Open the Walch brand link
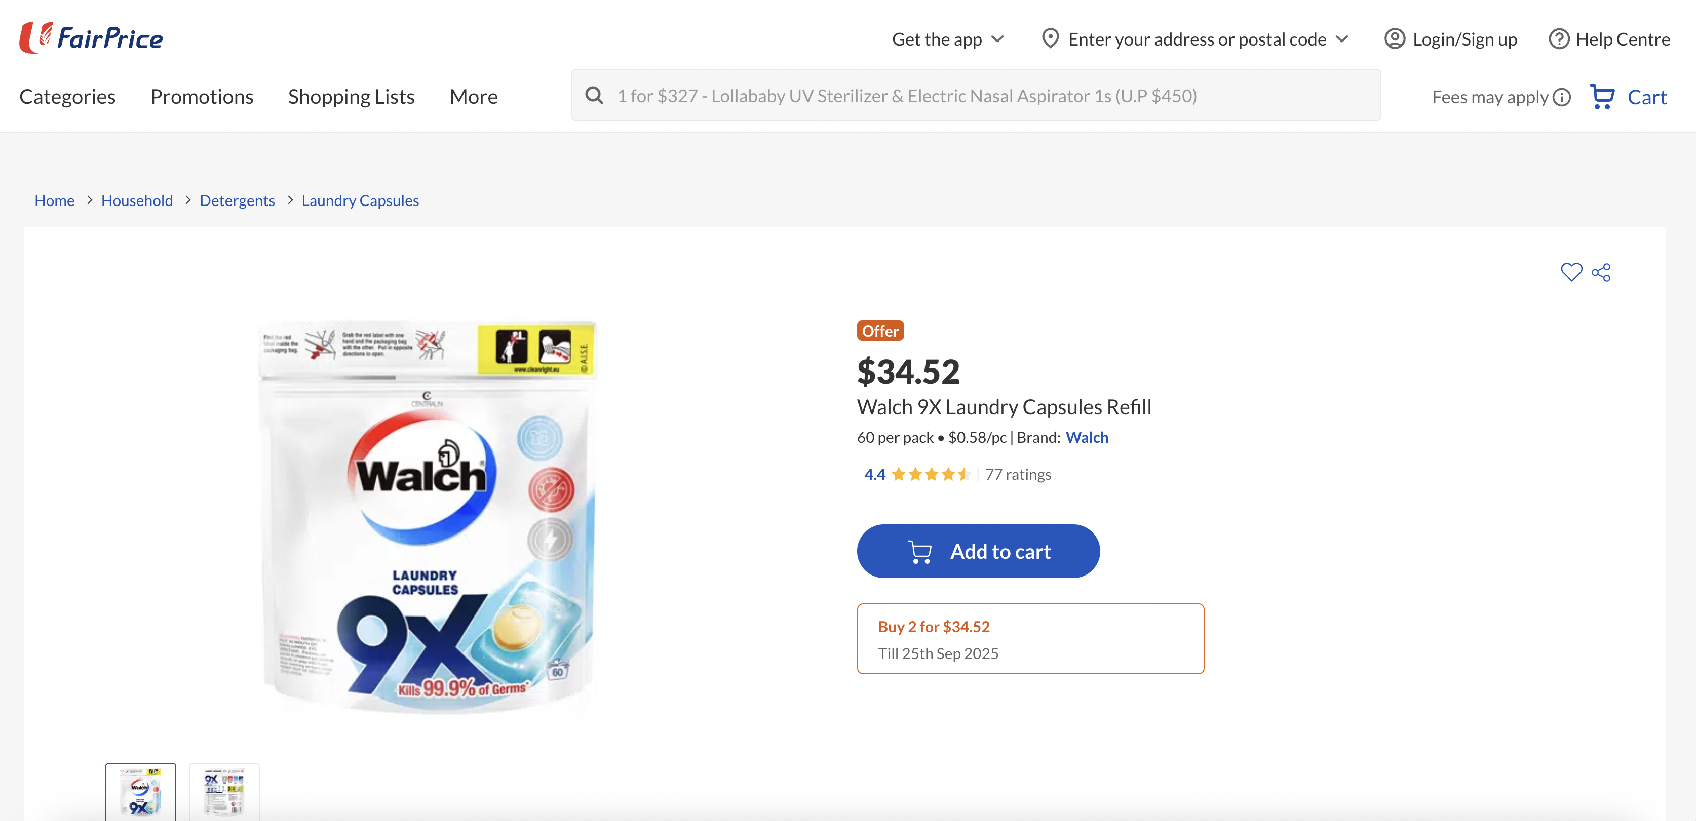 click(1086, 437)
